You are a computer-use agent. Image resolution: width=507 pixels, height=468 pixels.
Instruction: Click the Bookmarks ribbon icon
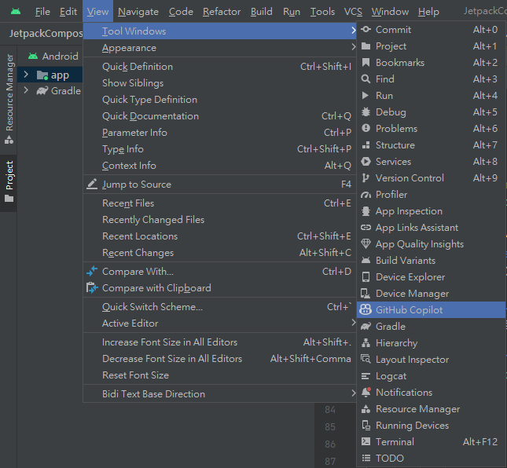(366, 62)
